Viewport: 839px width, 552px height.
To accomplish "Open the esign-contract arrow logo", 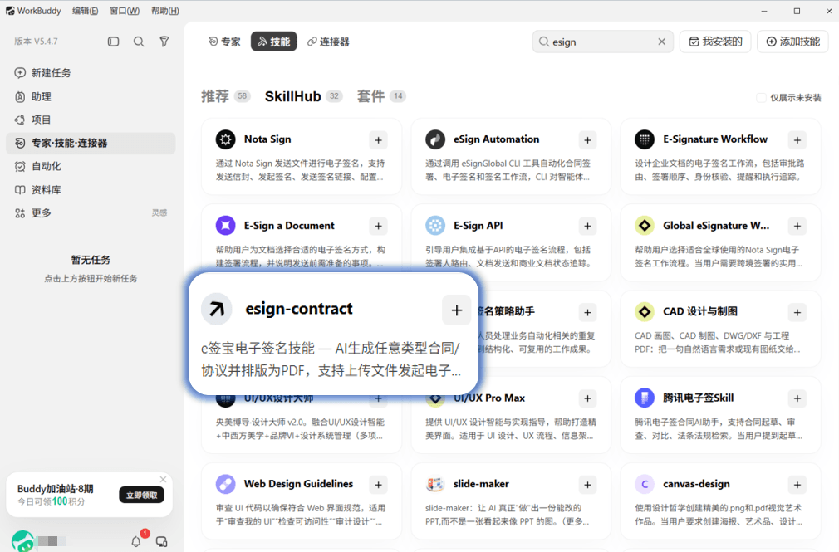I will [x=217, y=309].
